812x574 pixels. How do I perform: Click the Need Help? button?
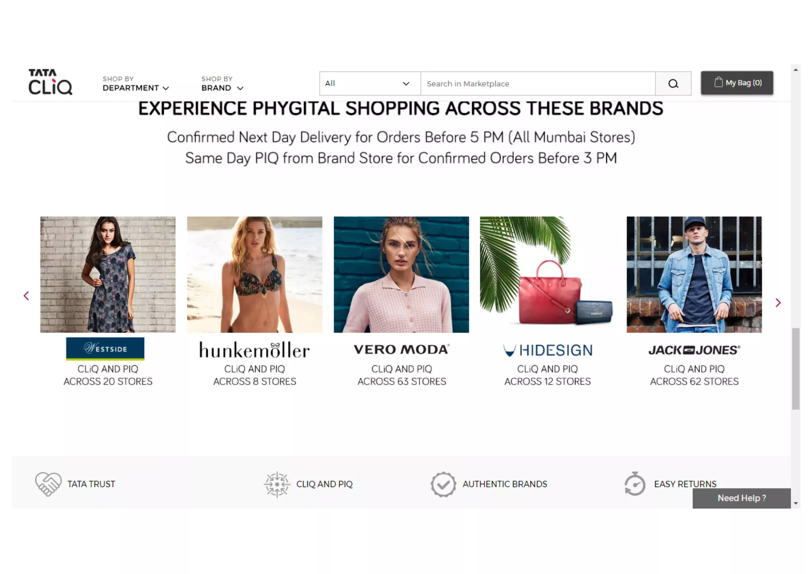click(x=741, y=498)
